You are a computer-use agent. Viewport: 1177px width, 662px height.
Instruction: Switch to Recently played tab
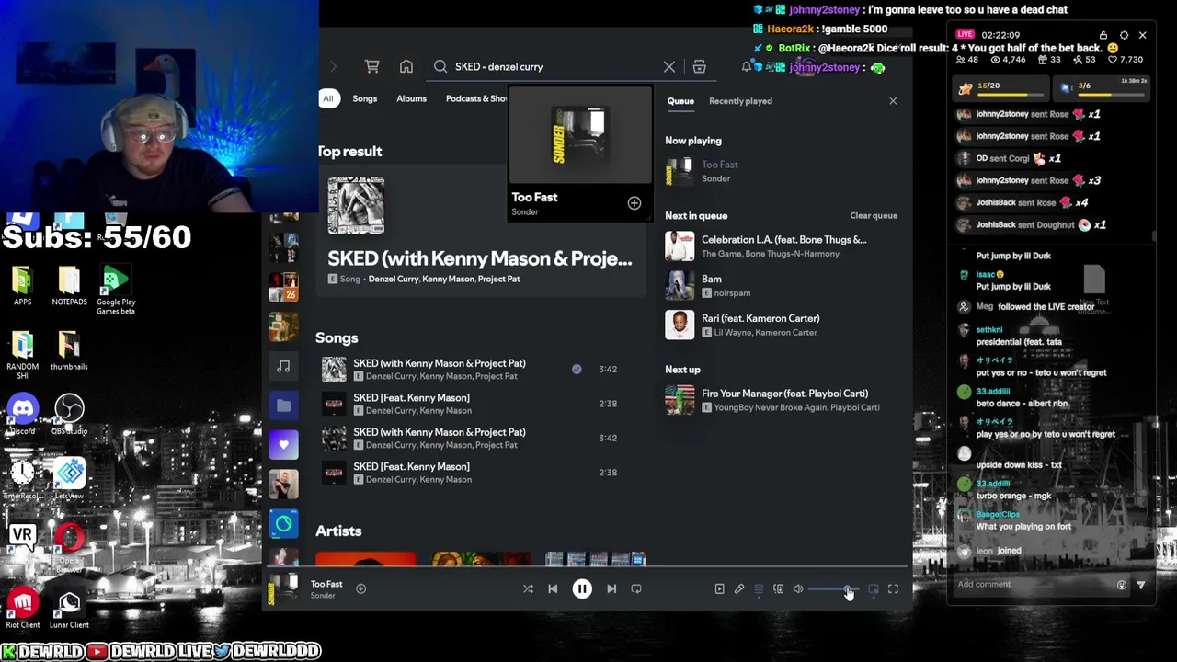[x=740, y=101]
